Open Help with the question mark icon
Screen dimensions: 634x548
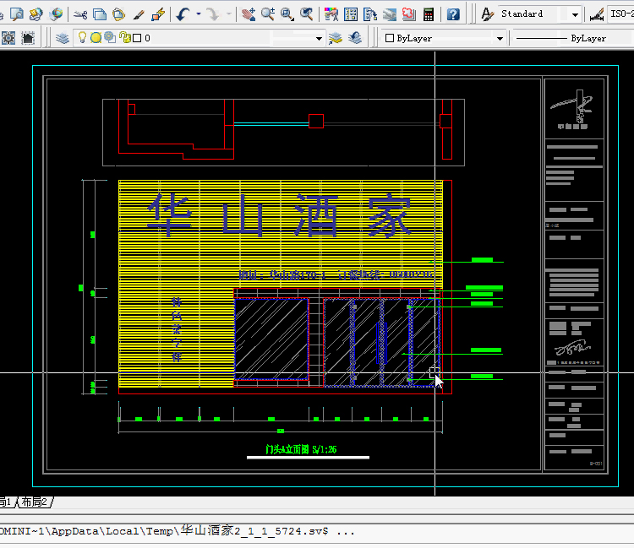(453, 14)
